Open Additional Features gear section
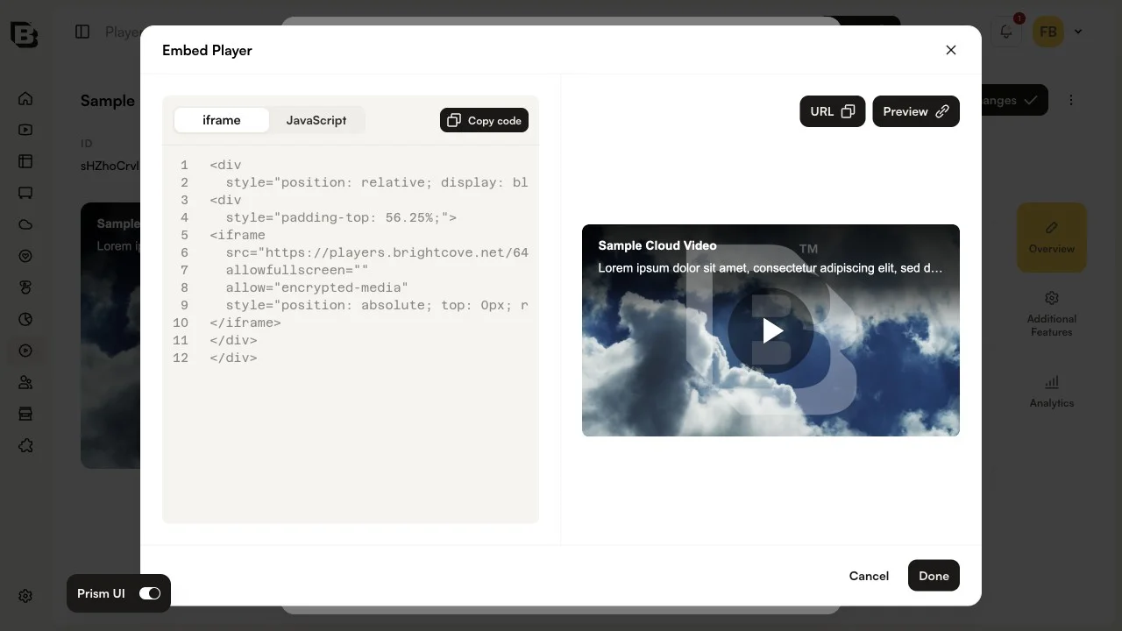This screenshot has height=631, width=1122. tap(1052, 314)
